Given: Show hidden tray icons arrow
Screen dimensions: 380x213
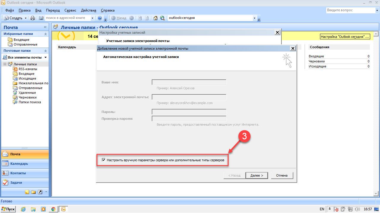Looking at the screenshot, I should (330, 209).
